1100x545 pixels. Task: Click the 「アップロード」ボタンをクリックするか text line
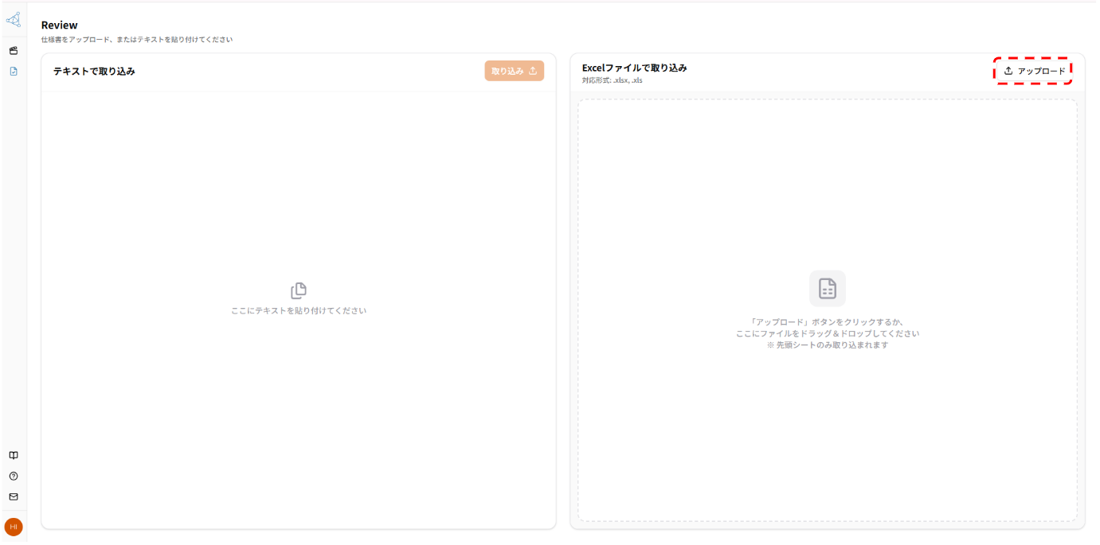[x=828, y=322]
